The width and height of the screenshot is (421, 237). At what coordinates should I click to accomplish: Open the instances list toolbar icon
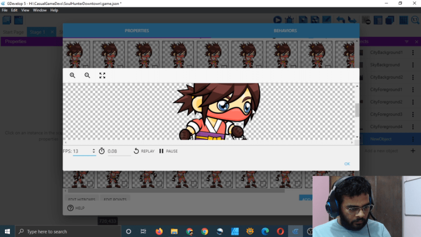[x=378, y=20]
